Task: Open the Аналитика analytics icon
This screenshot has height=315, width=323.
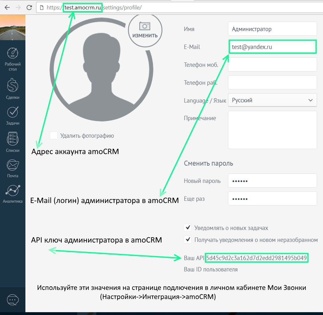Action: tap(13, 190)
